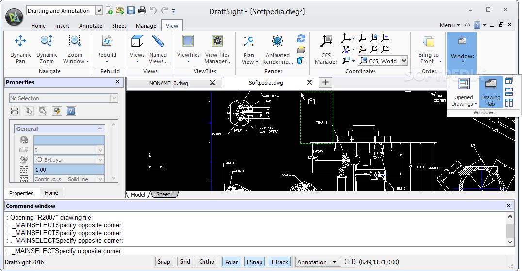Click the DraftSight application logo button
Screen dimensions: 522x271
coord(15,16)
